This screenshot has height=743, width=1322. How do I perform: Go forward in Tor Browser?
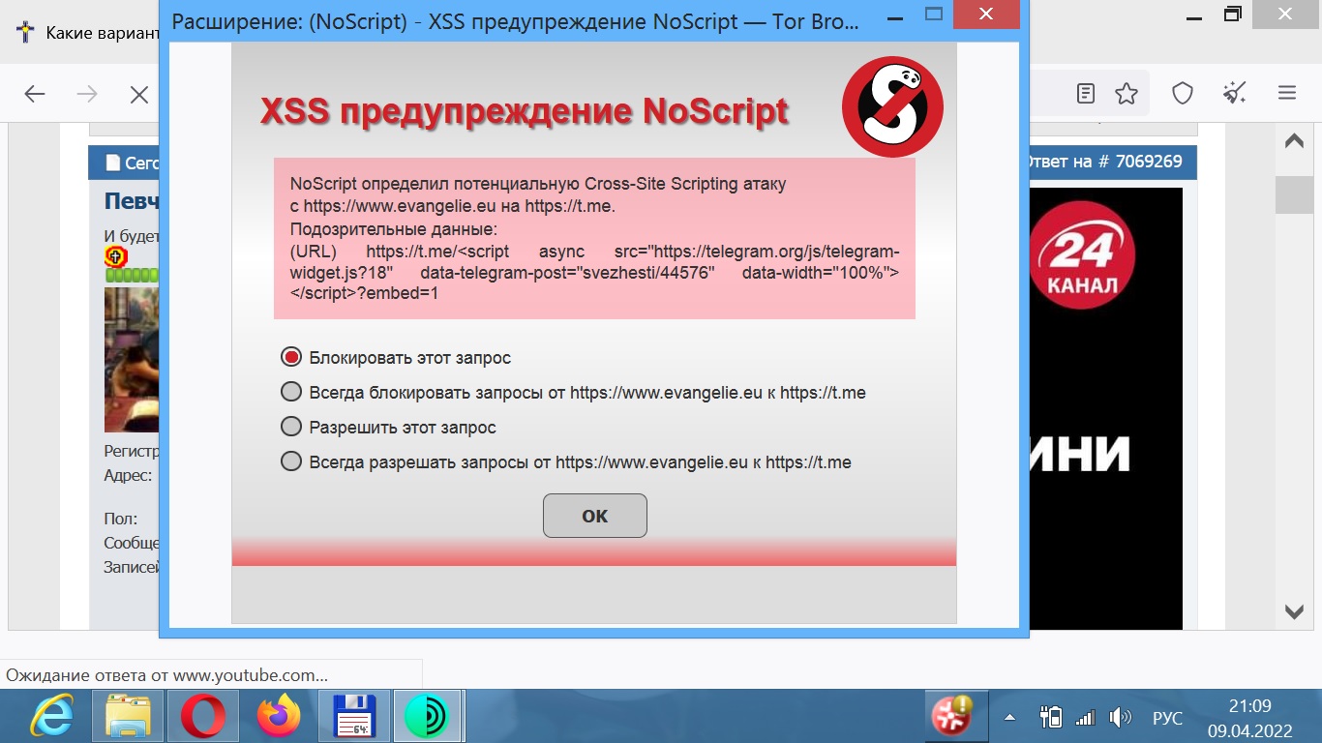87,94
